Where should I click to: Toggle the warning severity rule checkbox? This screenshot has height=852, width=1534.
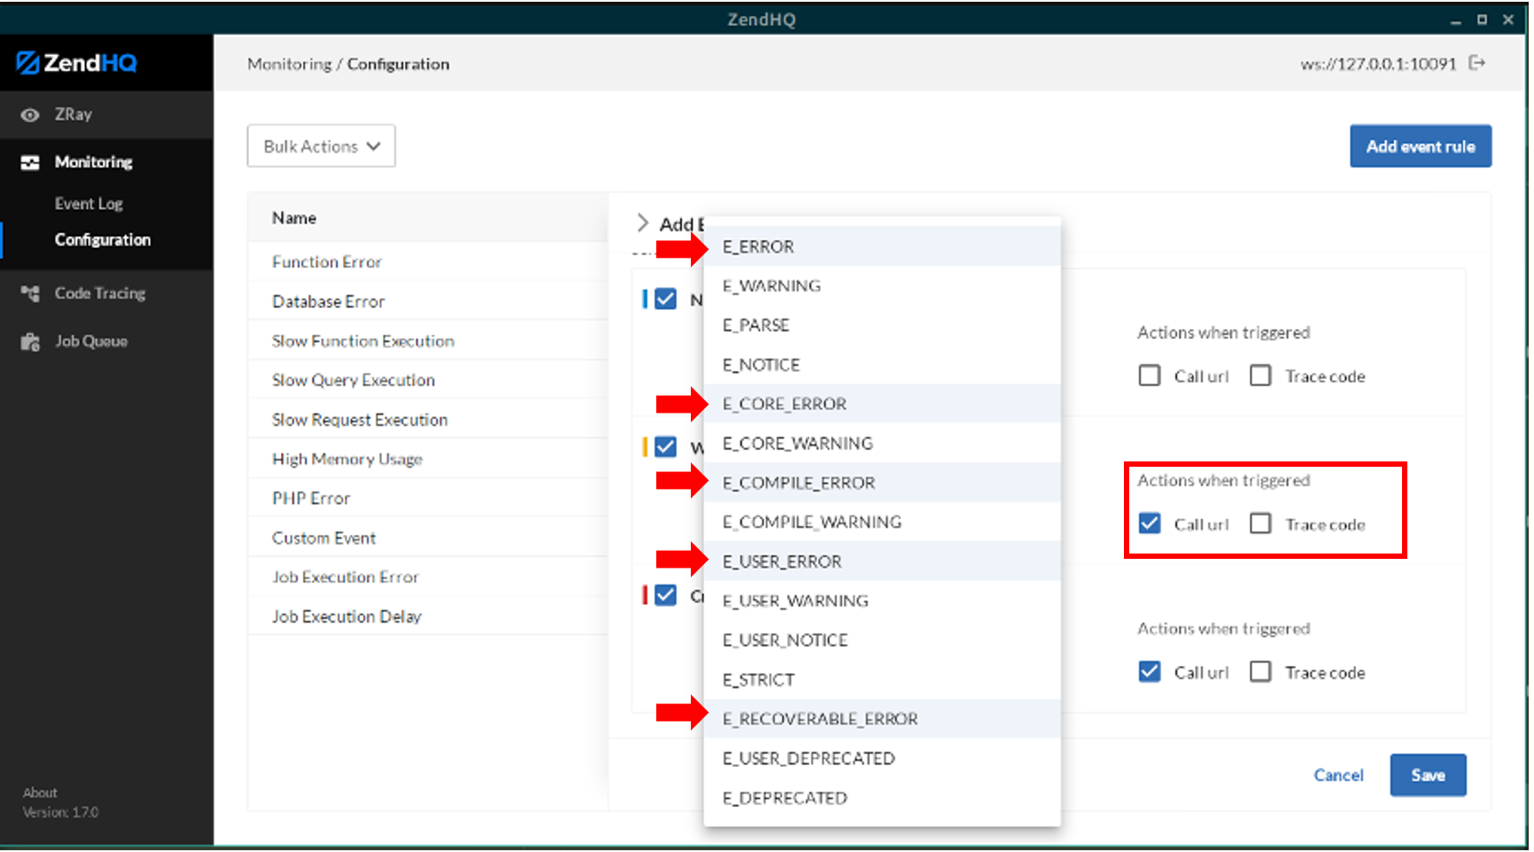click(x=666, y=447)
